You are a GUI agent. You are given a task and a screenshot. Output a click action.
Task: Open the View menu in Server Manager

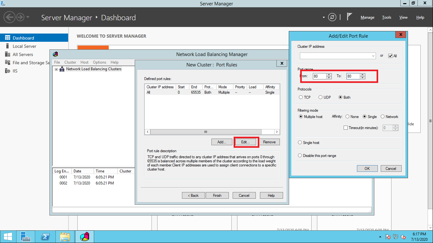tap(404, 17)
